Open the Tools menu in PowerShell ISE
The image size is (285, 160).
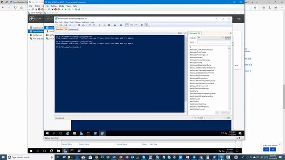(72, 22)
